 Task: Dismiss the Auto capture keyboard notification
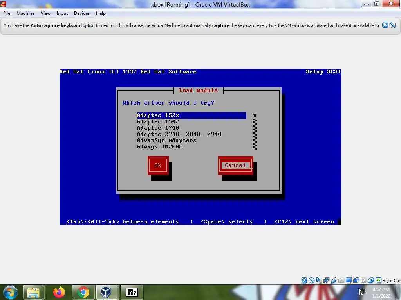(385, 25)
